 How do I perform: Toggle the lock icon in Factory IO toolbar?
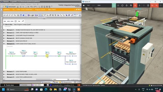coord(140,5)
